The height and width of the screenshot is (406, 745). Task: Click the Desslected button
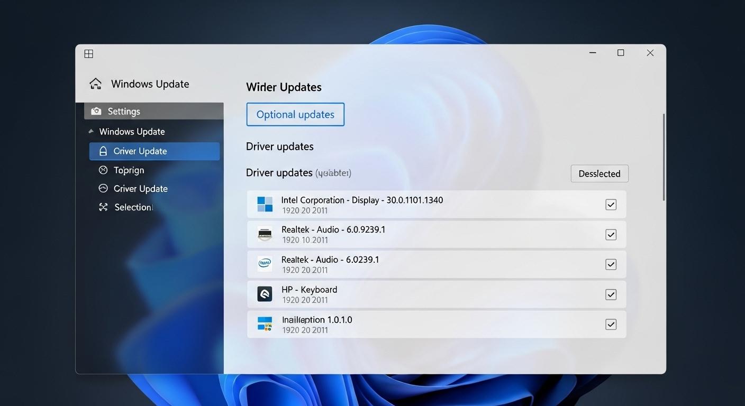(599, 173)
